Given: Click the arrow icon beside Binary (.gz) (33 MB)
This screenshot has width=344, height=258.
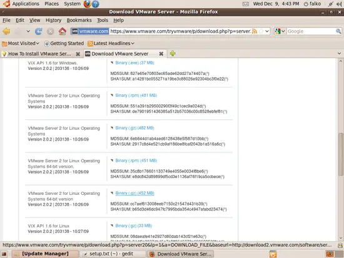Looking at the screenshot, I should click(x=112, y=226).
